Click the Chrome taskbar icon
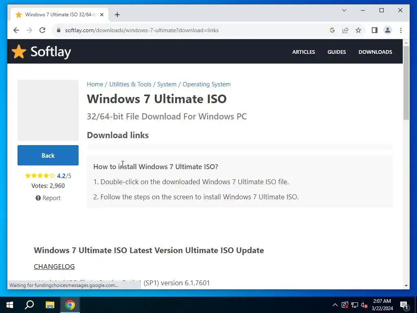 [70, 305]
